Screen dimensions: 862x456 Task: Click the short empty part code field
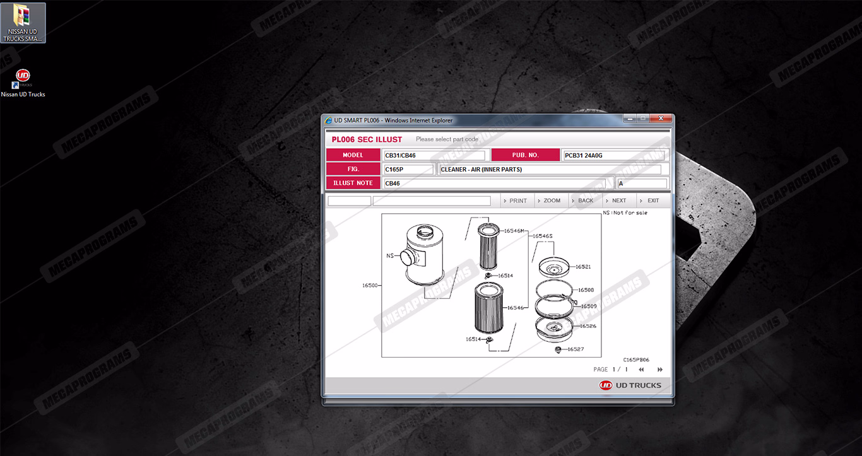349,201
